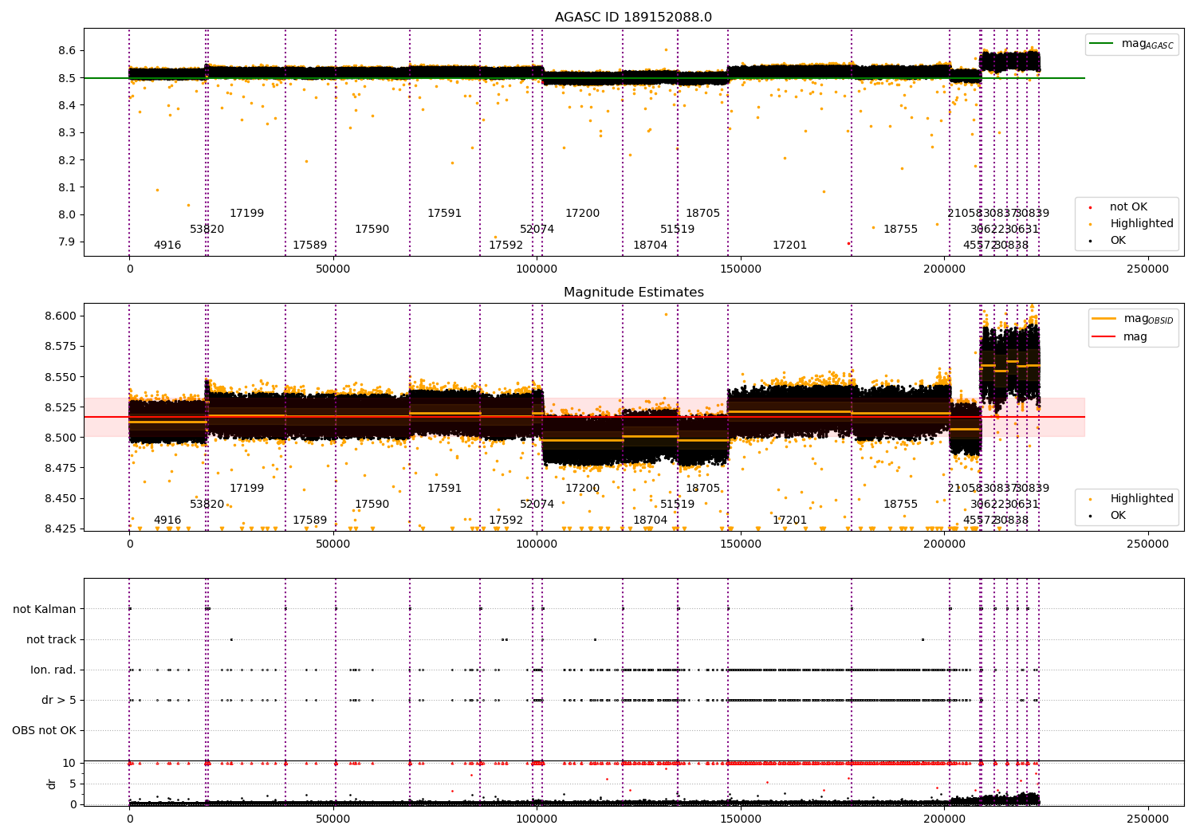Viewport: 1196px width, 837px height.
Task: Click the 'not OK' legend entry in top plot
Action: tap(1128, 207)
